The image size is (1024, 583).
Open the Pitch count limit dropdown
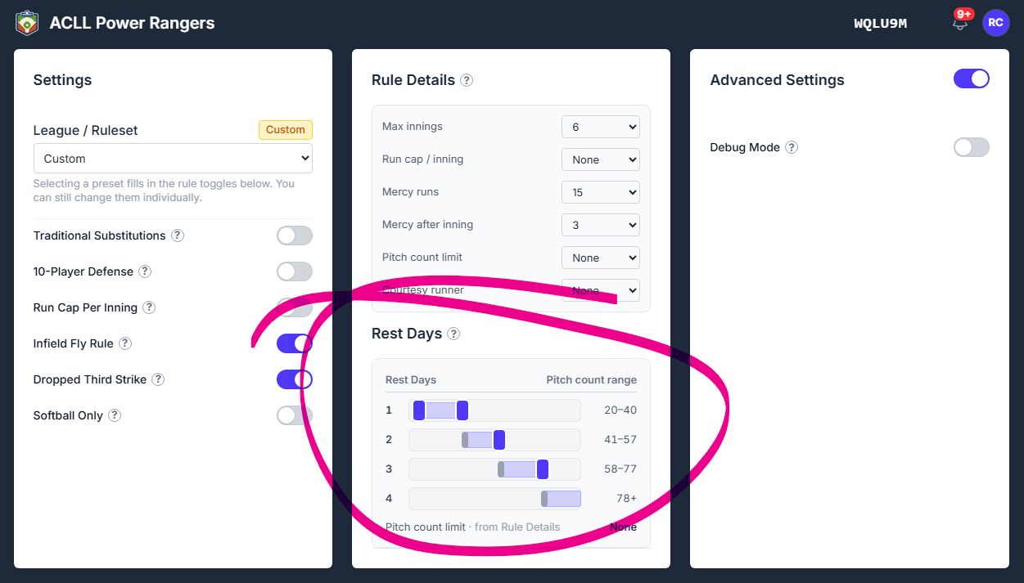pos(601,258)
